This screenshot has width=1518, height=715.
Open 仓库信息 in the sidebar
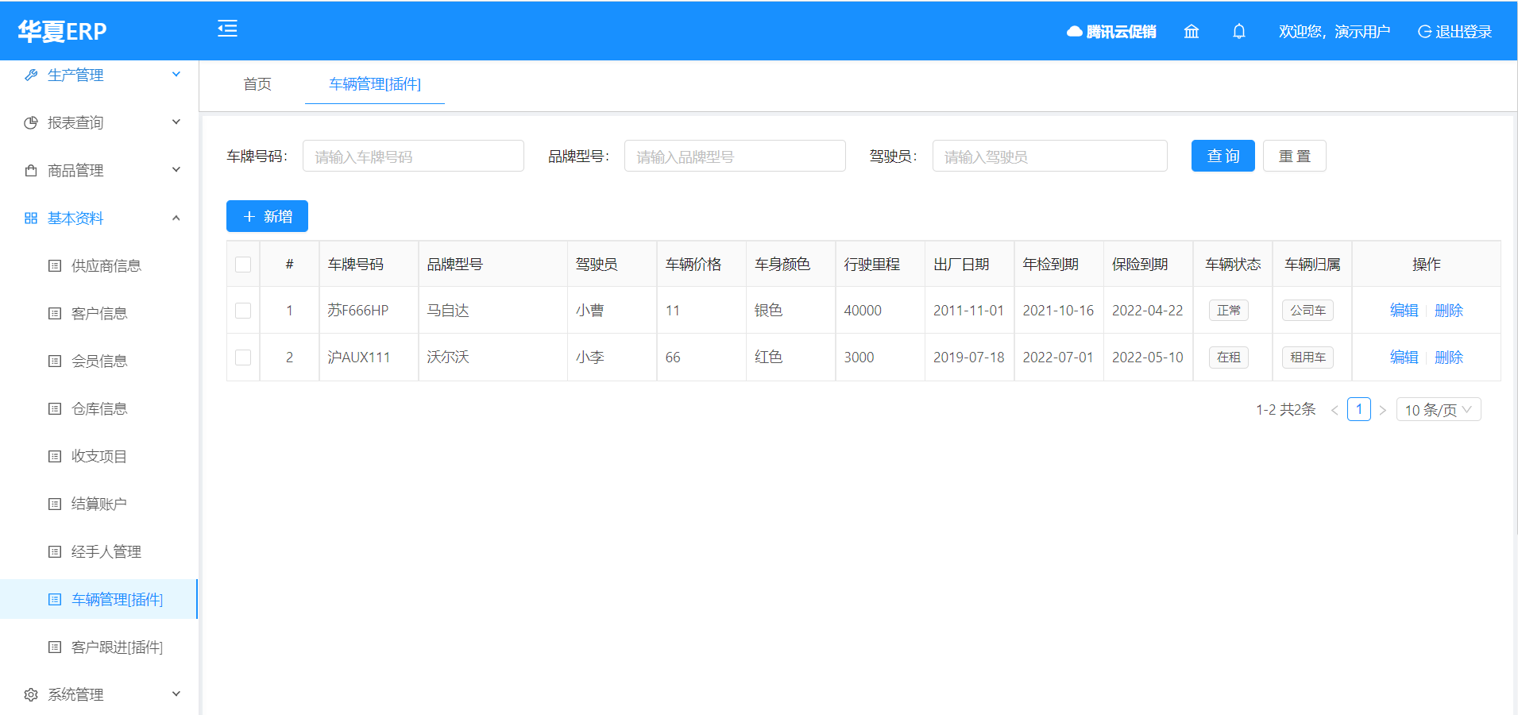click(99, 408)
